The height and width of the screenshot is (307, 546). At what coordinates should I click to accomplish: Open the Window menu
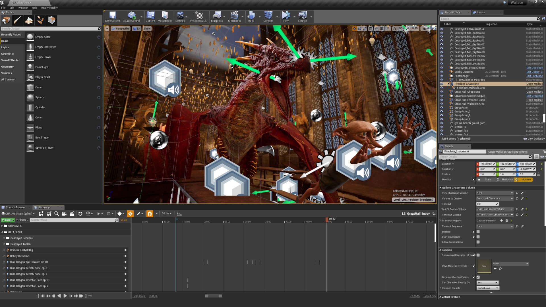(x=23, y=8)
